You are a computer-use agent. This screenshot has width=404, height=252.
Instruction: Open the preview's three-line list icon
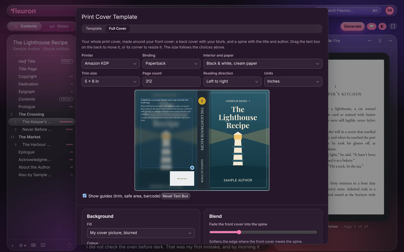(380, 41)
